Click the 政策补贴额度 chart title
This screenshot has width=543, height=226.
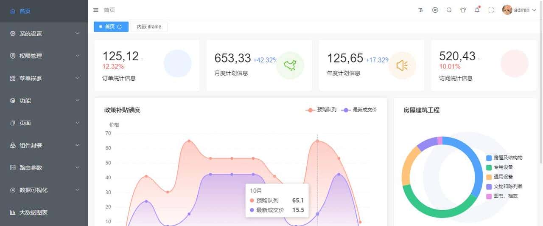click(122, 110)
